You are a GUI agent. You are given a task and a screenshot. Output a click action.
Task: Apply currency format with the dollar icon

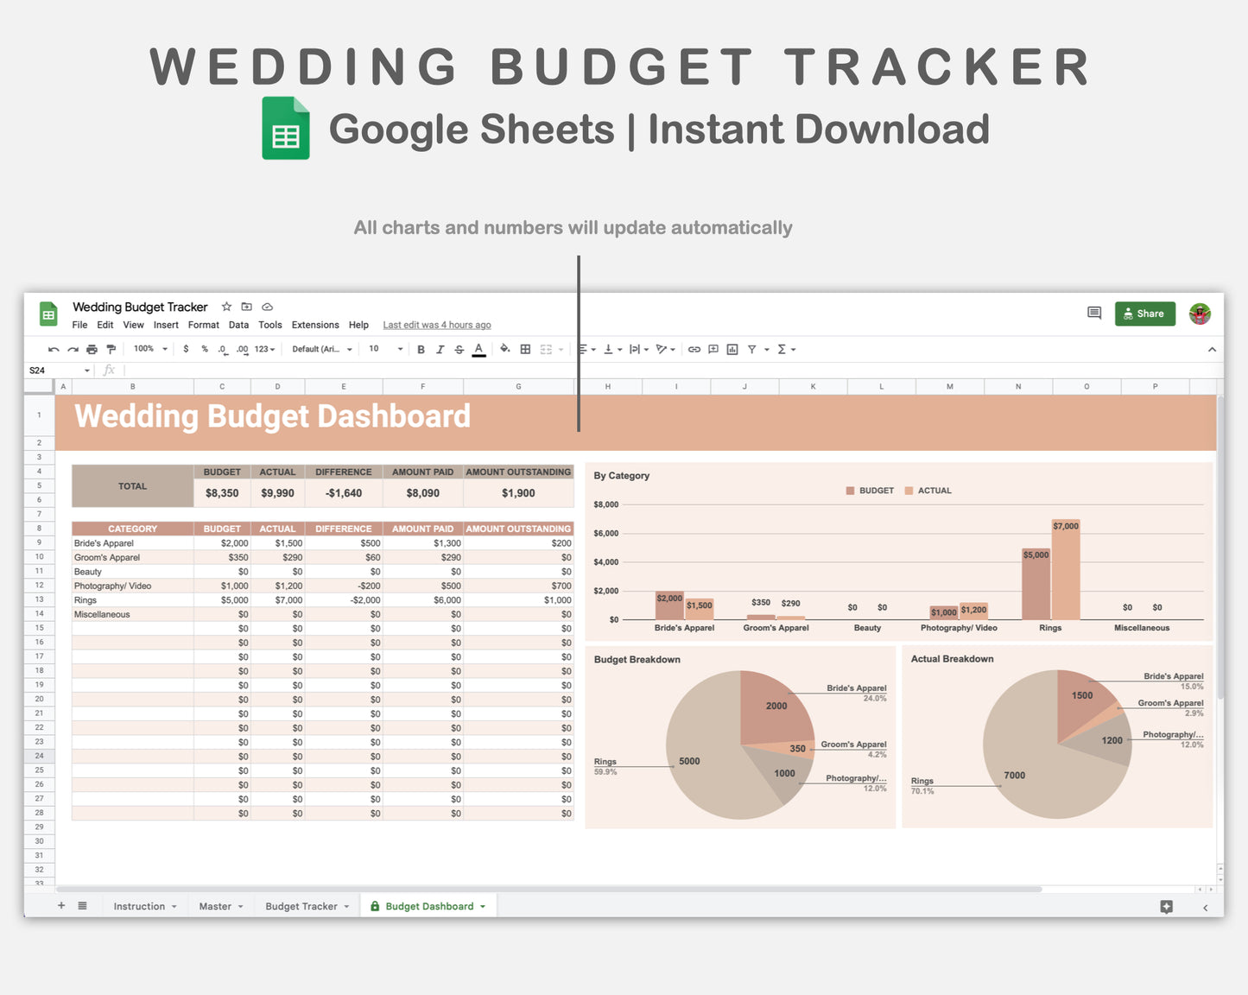tap(185, 349)
